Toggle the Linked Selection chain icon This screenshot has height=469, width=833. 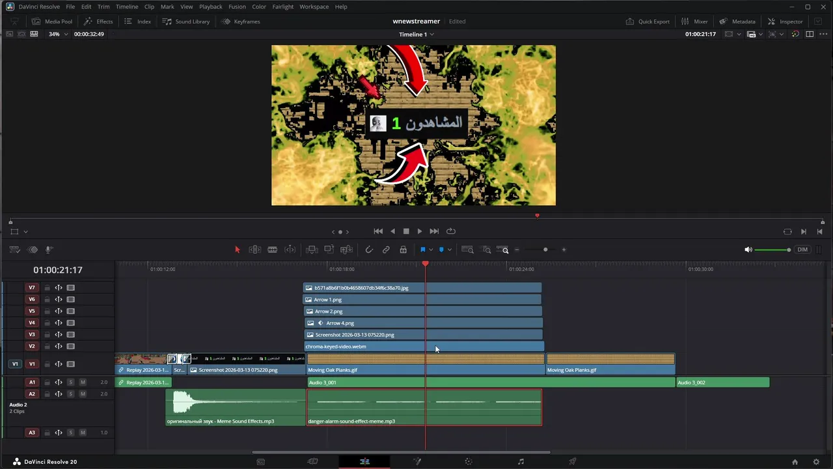click(x=386, y=249)
